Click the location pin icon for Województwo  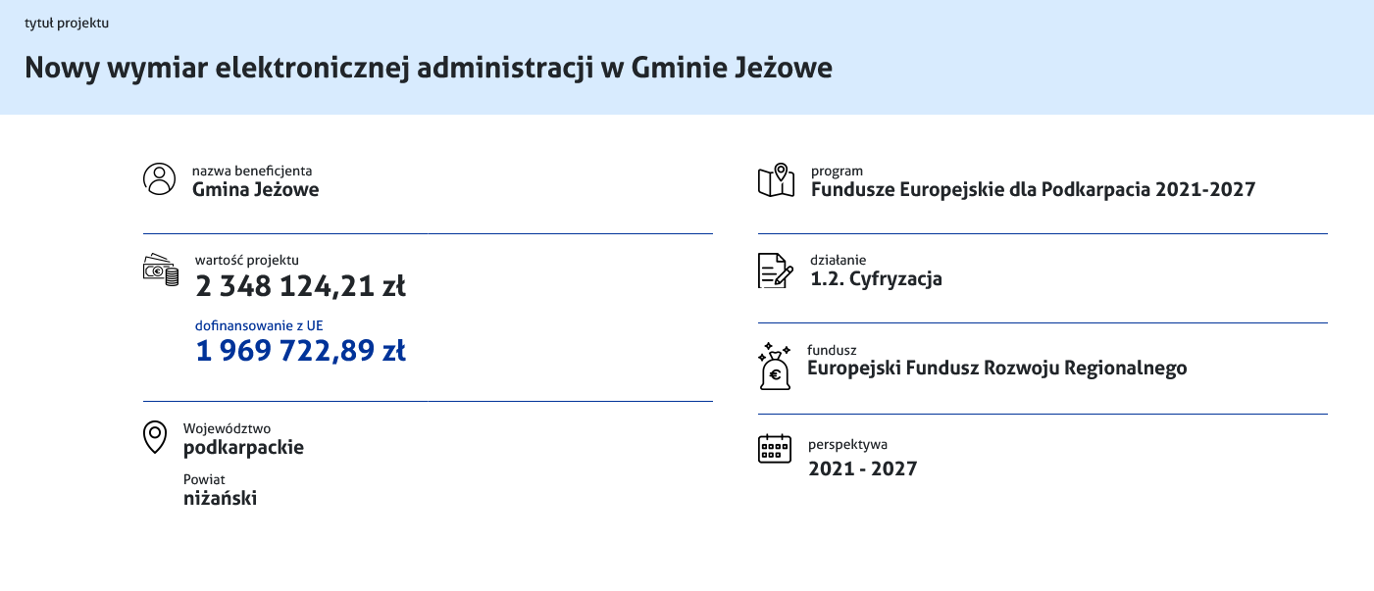155,437
